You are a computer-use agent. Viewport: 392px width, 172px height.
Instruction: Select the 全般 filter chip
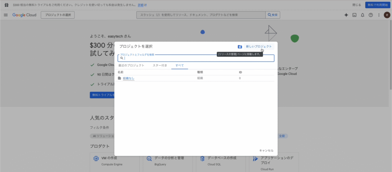[x=282, y=136]
